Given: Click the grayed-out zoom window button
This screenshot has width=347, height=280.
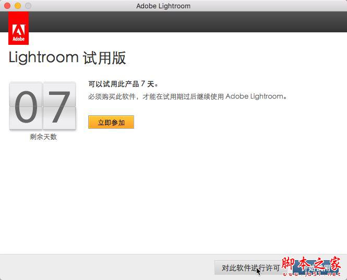Looking at the screenshot, I should pos(28,6).
